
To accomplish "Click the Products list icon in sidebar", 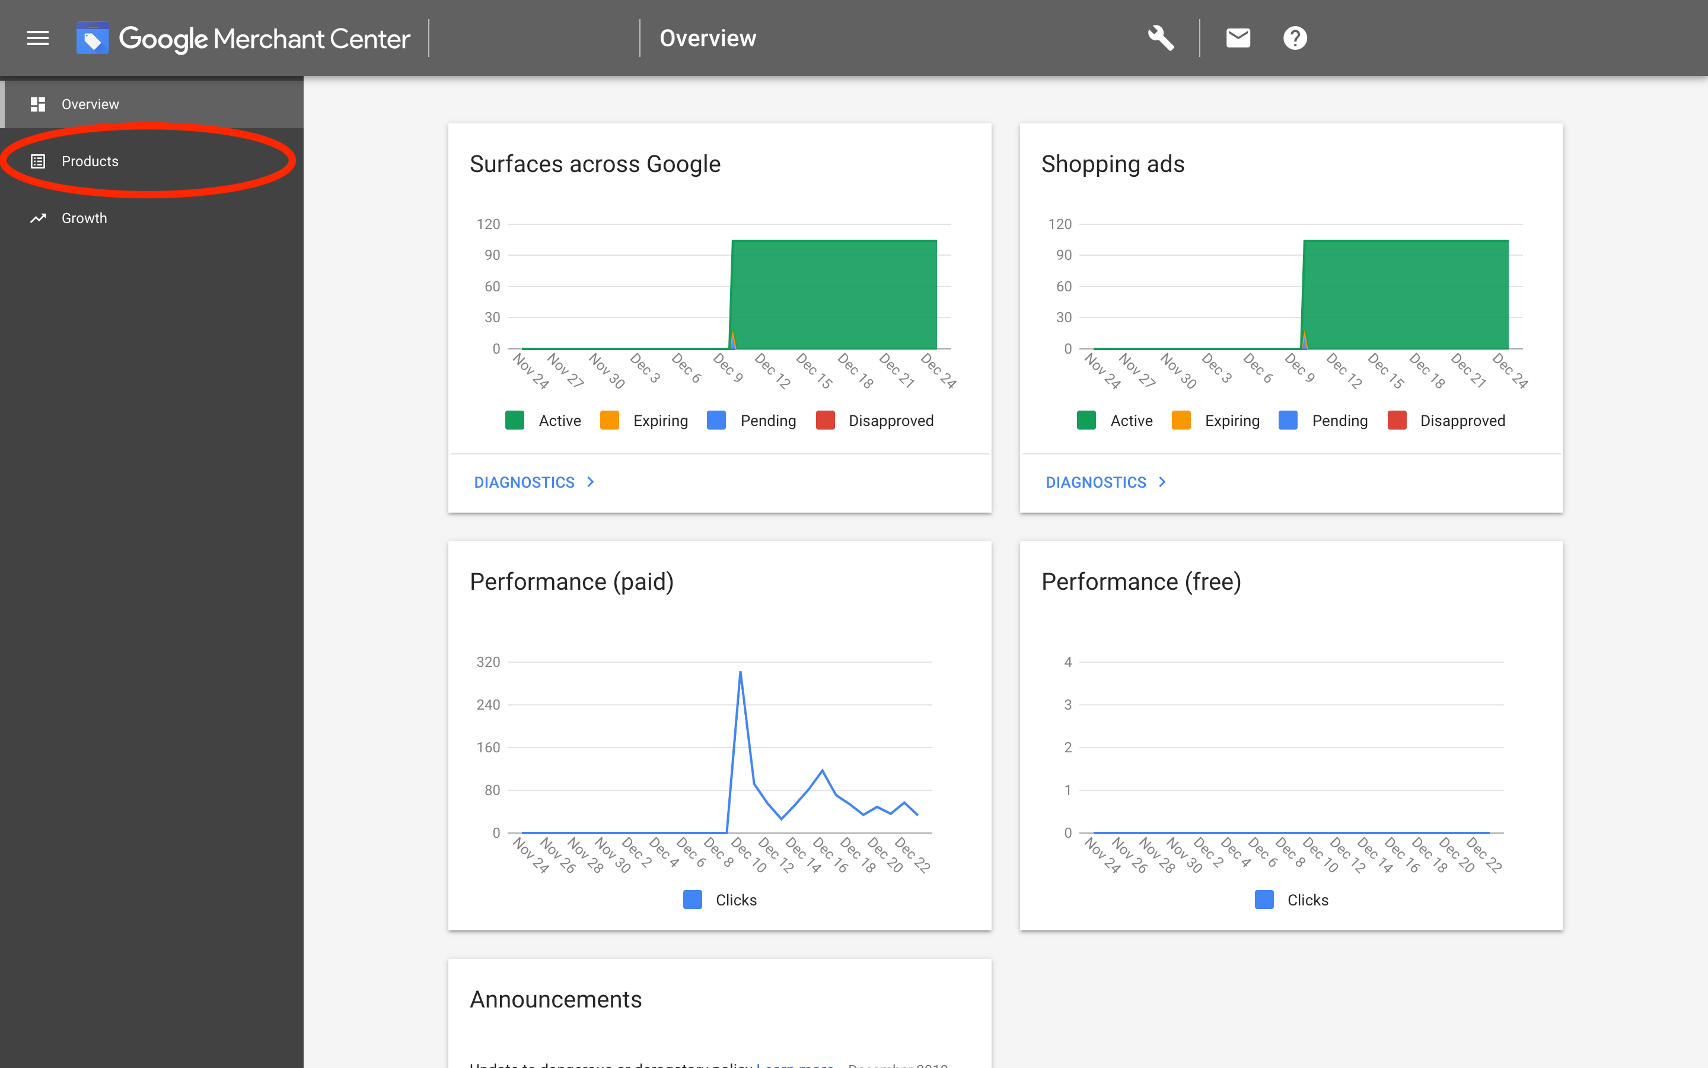I will [x=38, y=162].
